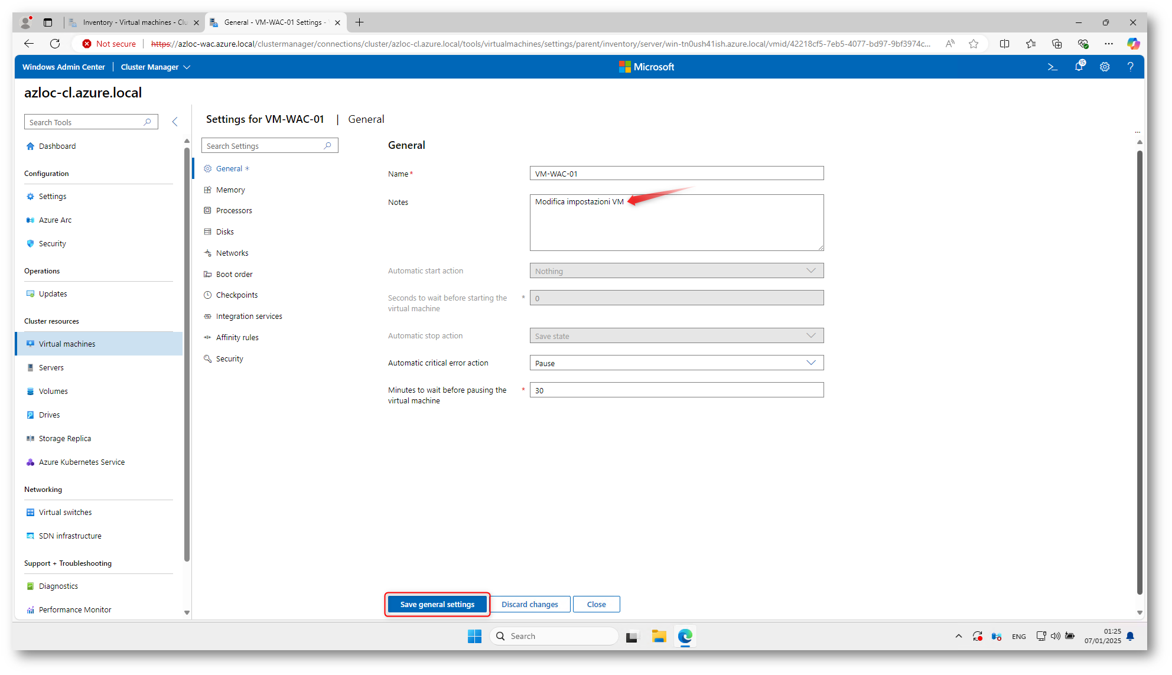Open the Memory settings section
Viewport: 1172px width, 675px height.
230,190
